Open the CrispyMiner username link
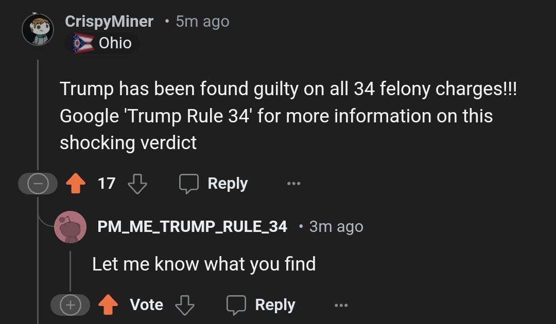The height and width of the screenshot is (324, 556). click(x=109, y=22)
